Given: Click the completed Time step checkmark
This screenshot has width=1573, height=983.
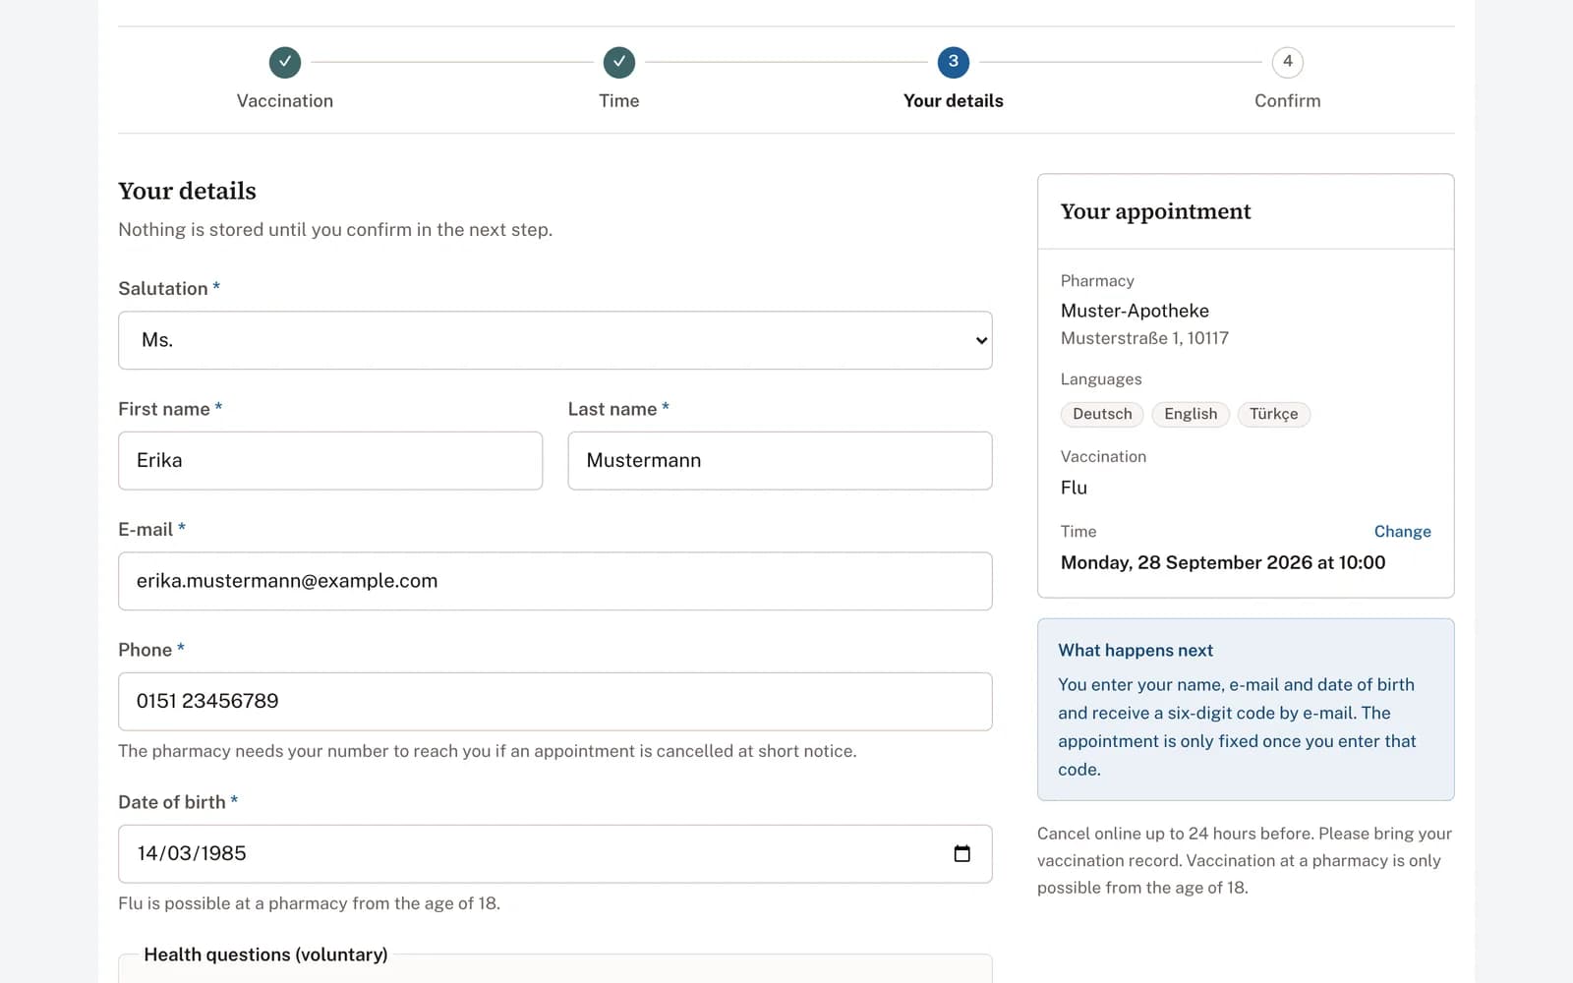Looking at the screenshot, I should pyautogui.click(x=619, y=62).
